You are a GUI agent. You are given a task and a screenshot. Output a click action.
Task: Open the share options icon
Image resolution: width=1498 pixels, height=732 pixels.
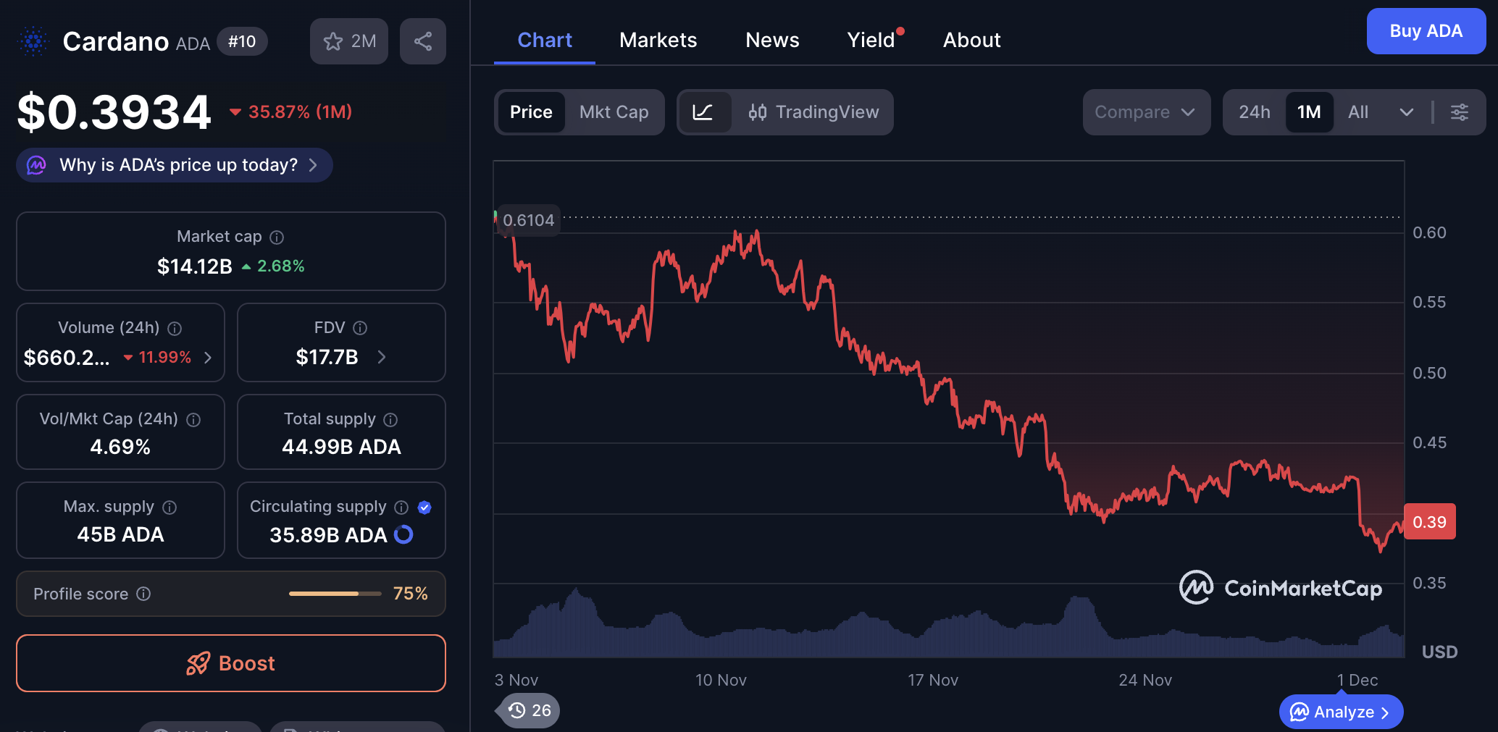click(423, 41)
